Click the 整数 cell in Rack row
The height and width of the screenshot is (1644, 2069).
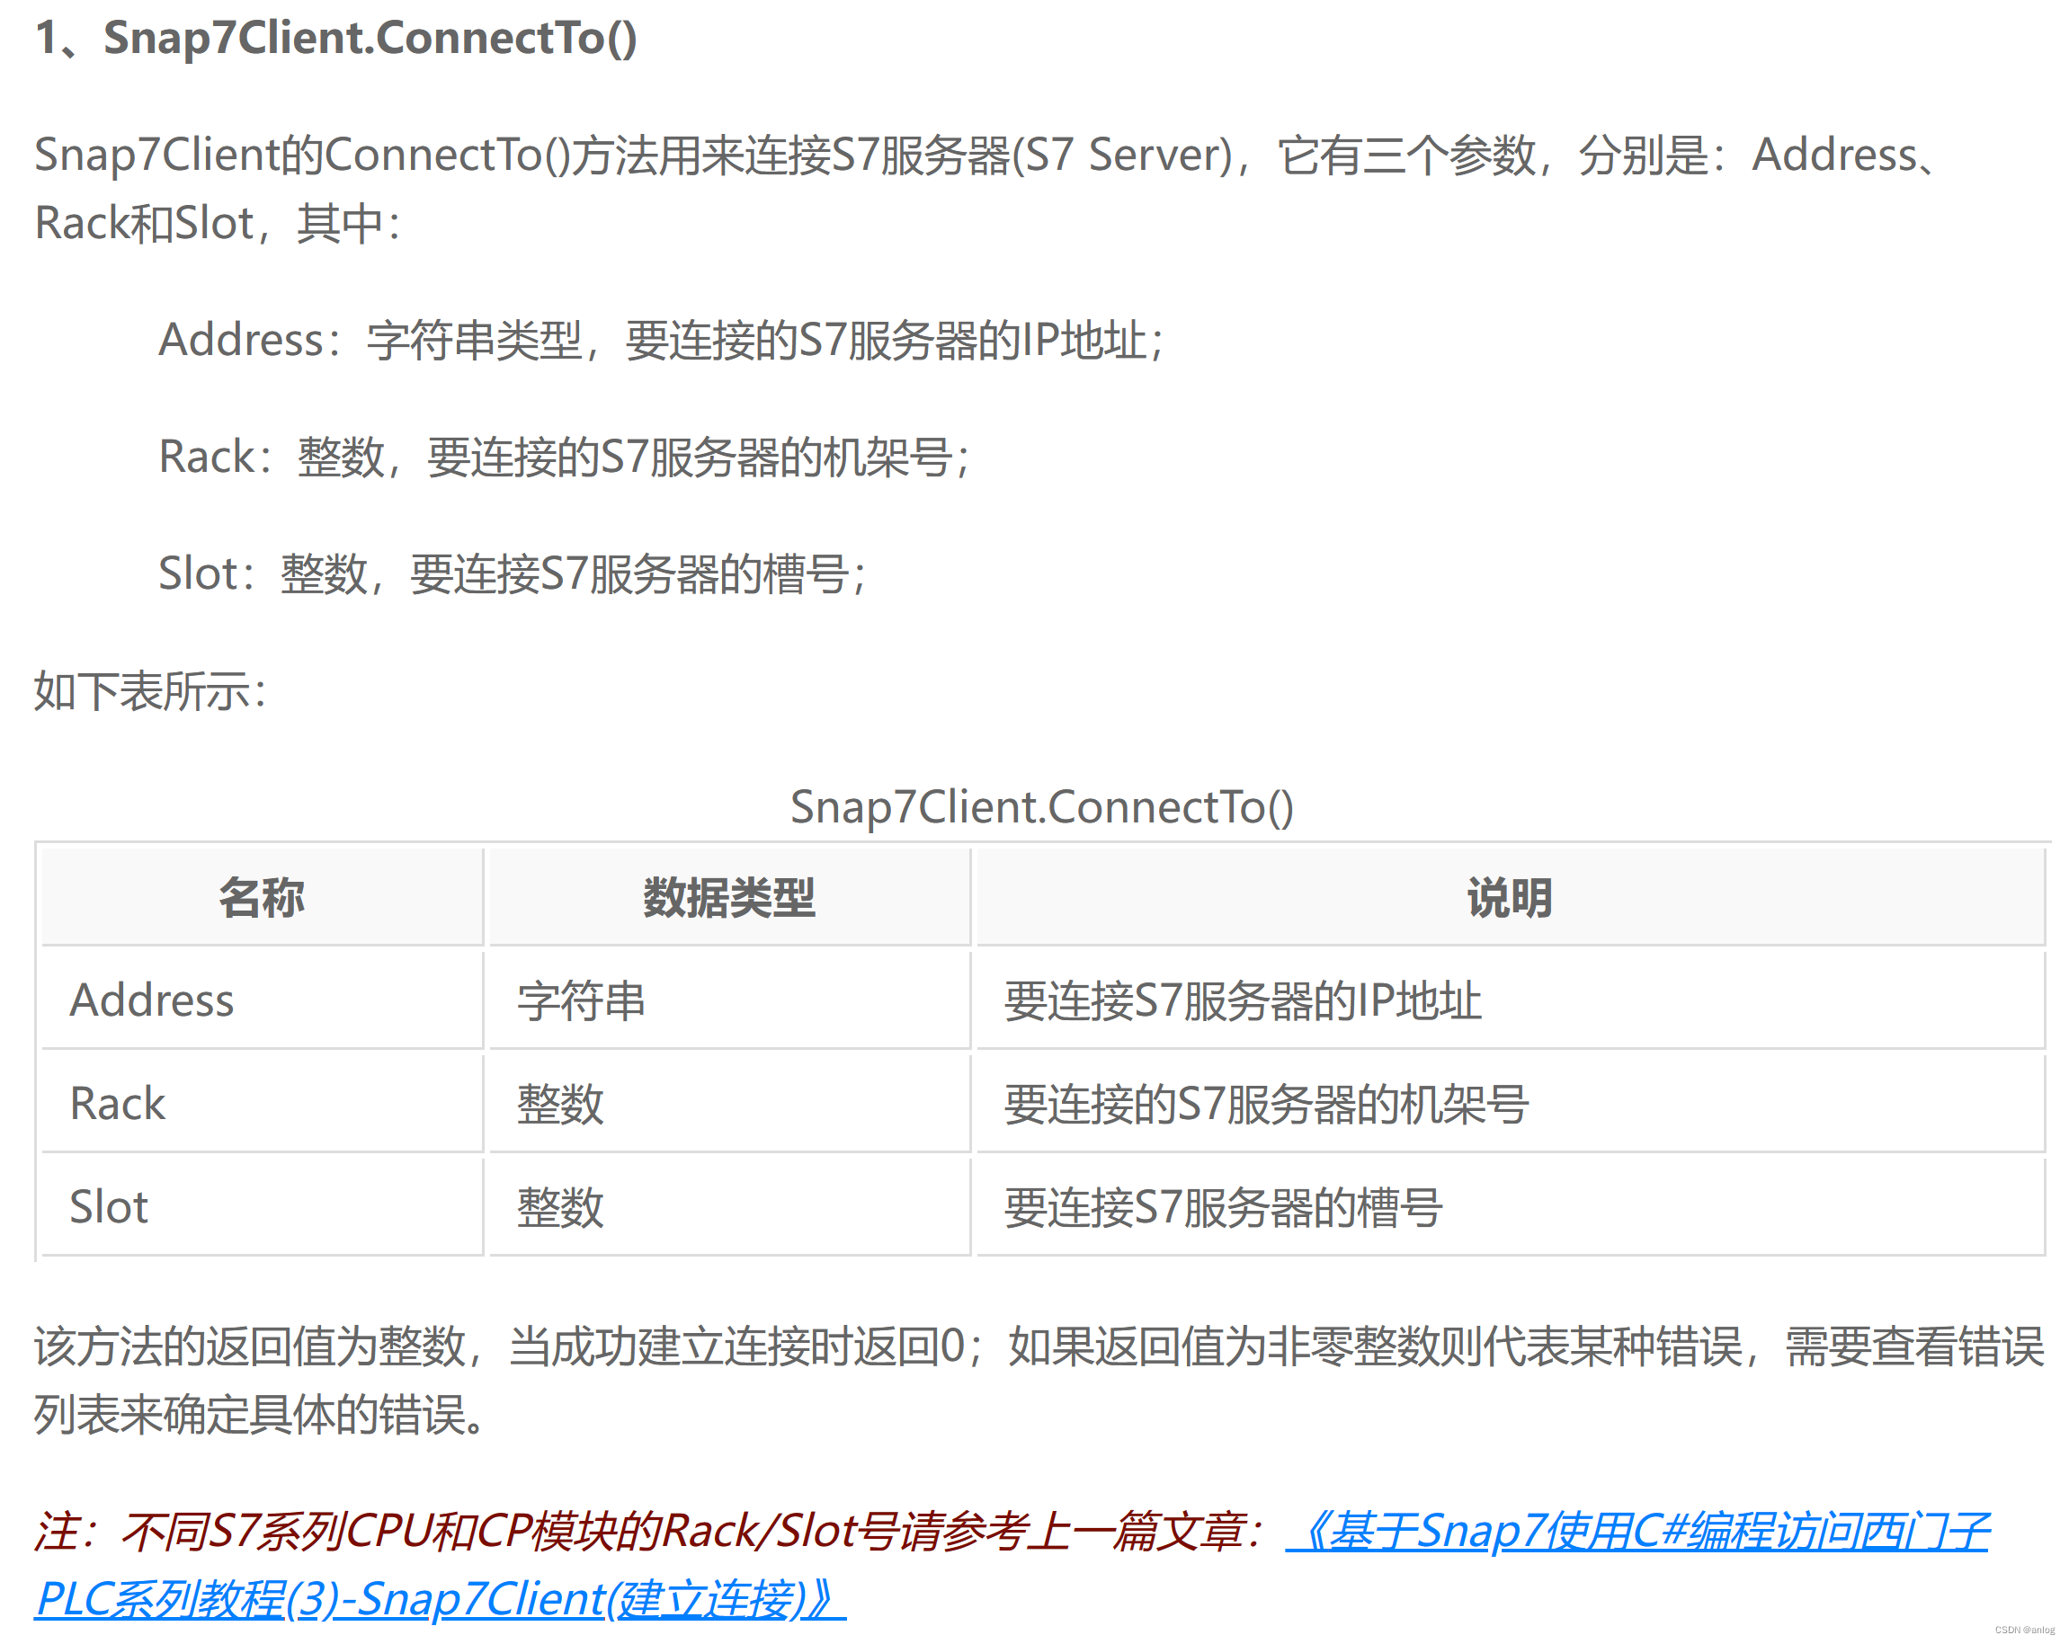click(x=559, y=1103)
